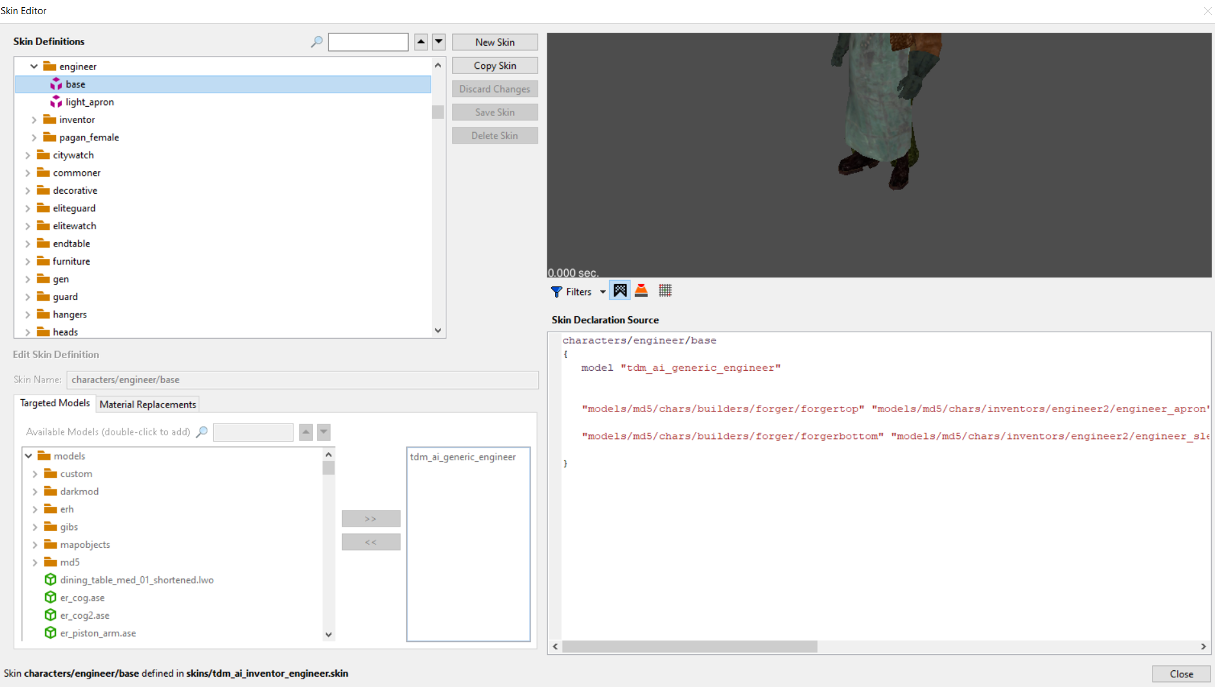The height and width of the screenshot is (687, 1215).
Task: Switch to the Material Replacements tab
Action: point(147,404)
